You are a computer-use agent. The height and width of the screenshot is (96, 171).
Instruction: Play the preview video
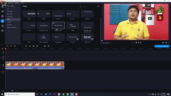pyautogui.click(x=136, y=43)
